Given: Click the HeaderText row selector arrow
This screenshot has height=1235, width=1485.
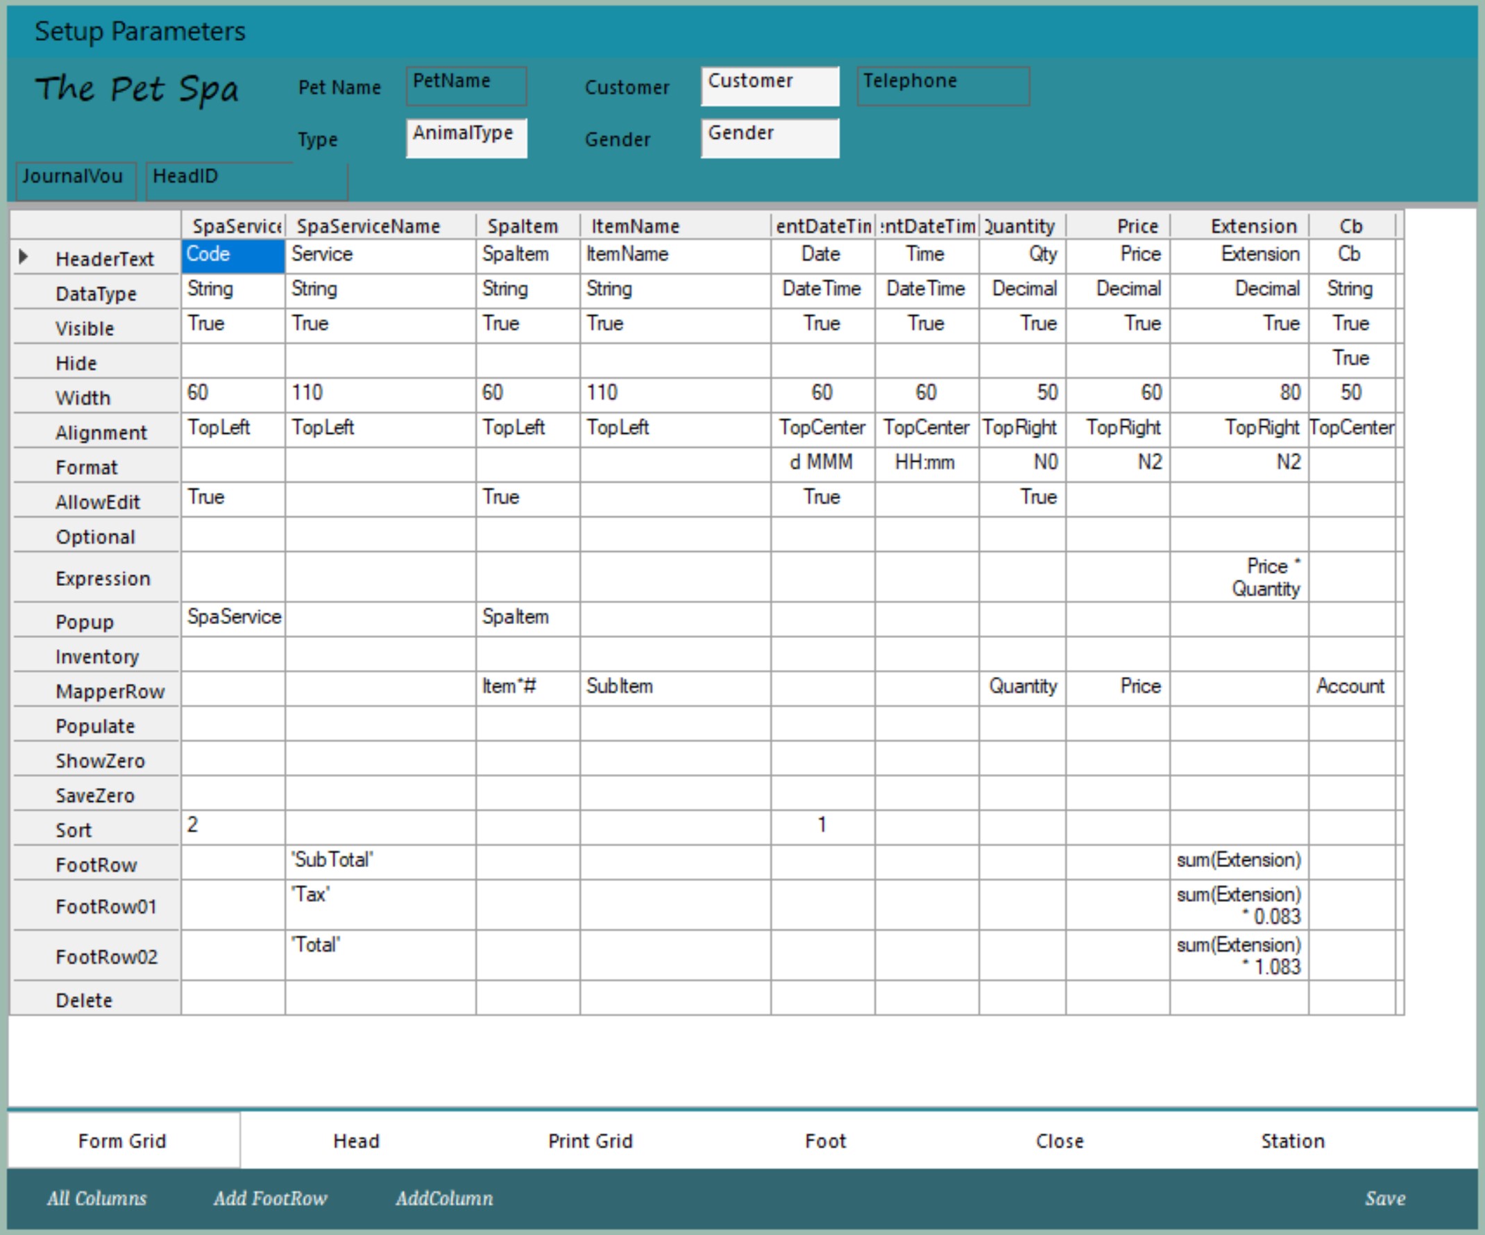Looking at the screenshot, I should pos(24,257).
